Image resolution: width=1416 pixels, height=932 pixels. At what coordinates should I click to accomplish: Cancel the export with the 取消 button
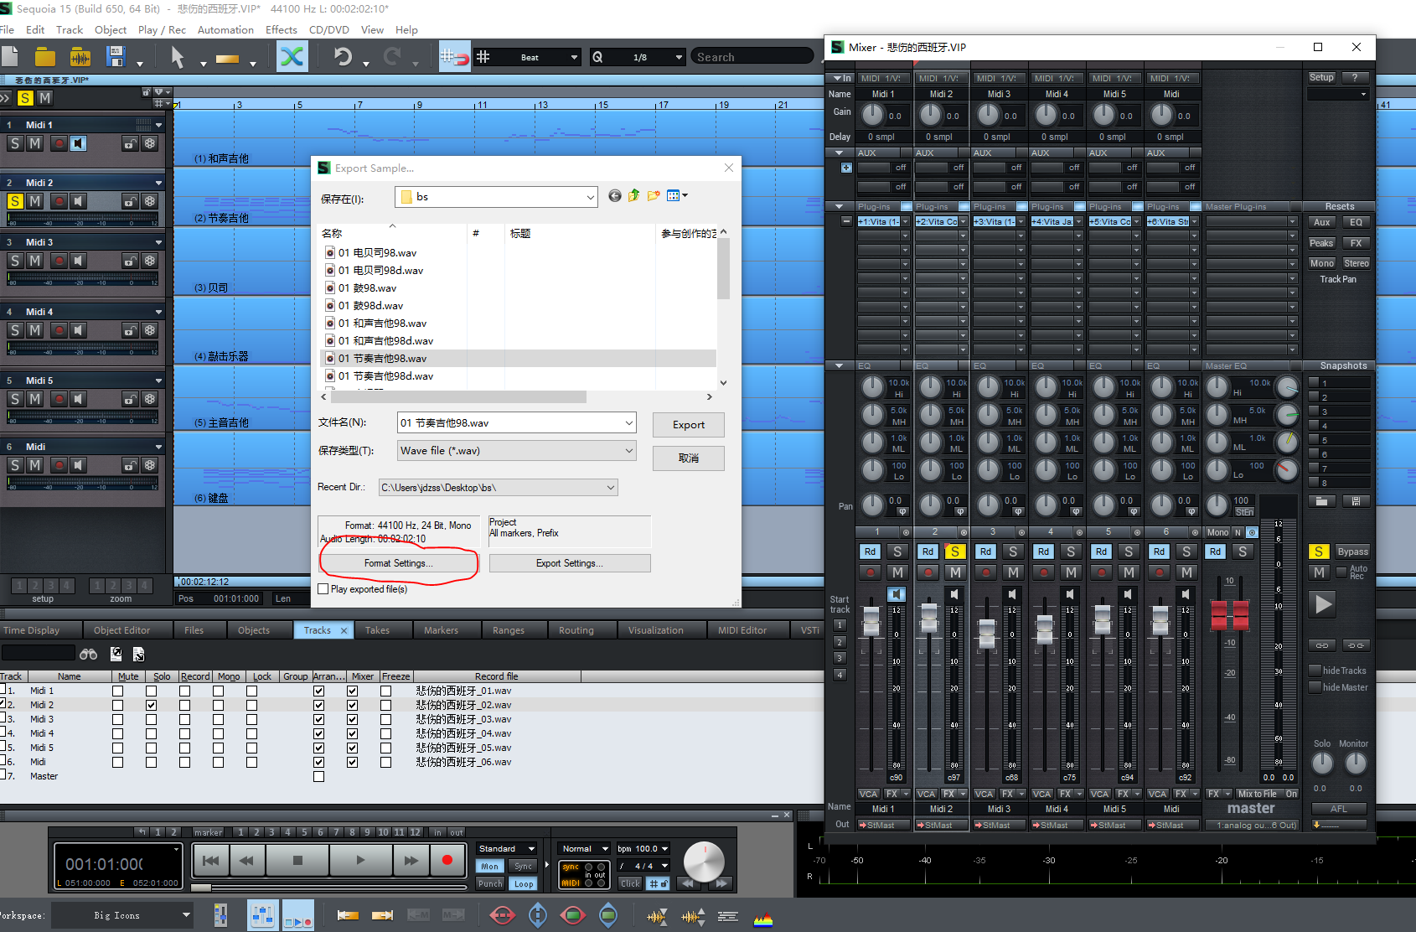click(689, 458)
